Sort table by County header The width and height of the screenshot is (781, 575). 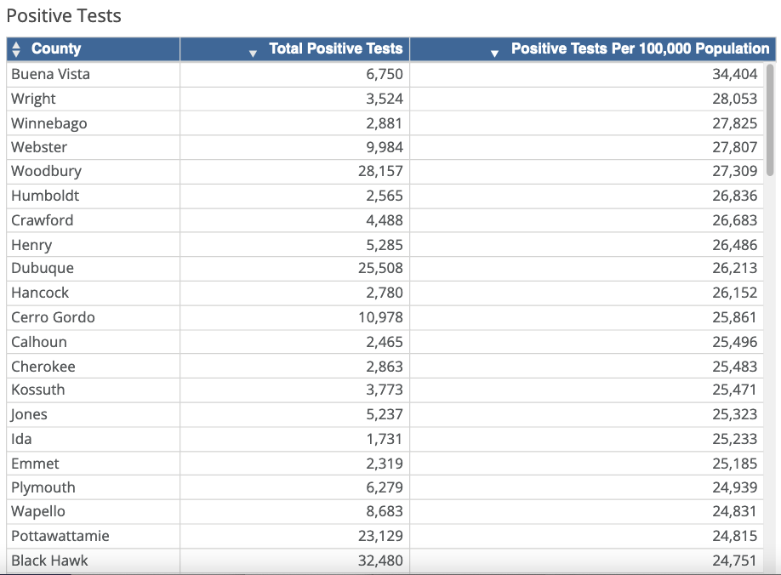click(56, 48)
